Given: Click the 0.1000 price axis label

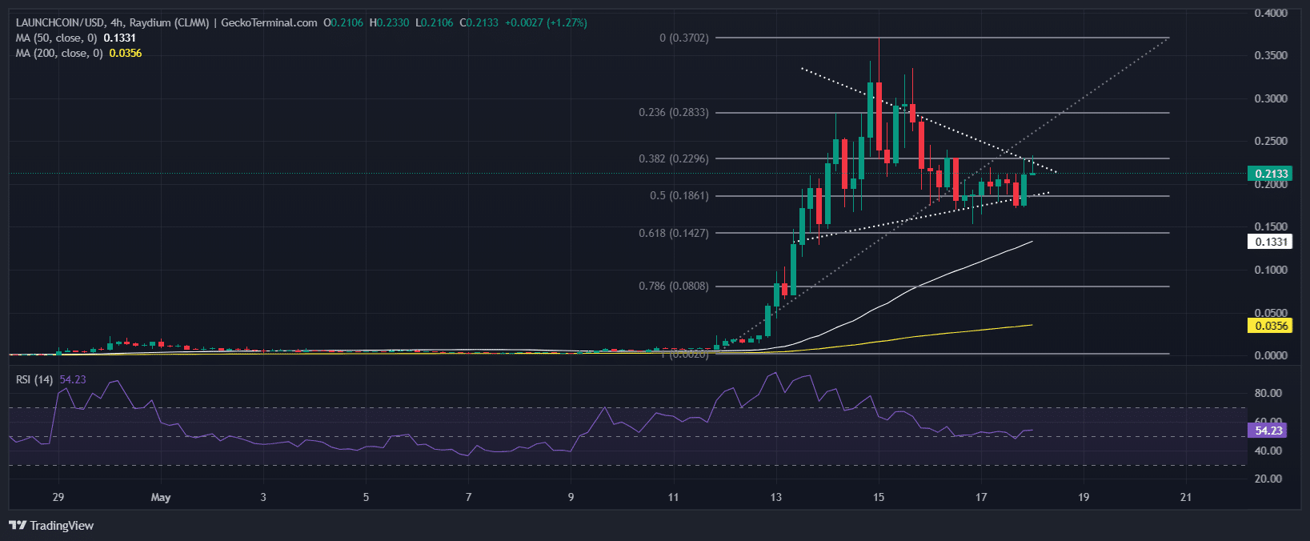Looking at the screenshot, I should [x=1271, y=270].
